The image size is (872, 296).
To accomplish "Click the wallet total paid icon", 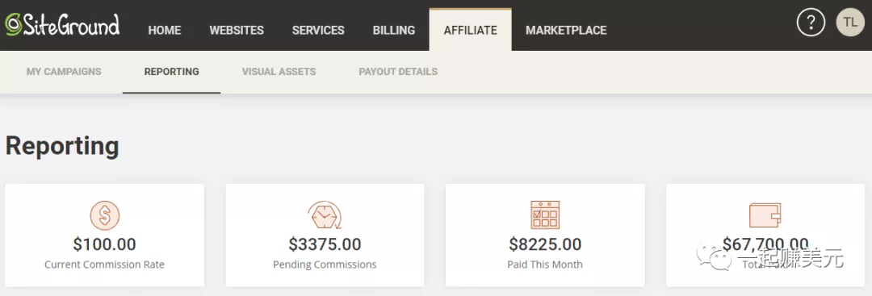I will (765, 215).
